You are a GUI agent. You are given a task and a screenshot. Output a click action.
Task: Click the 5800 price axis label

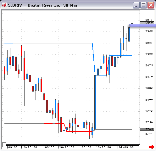coord(149,99)
